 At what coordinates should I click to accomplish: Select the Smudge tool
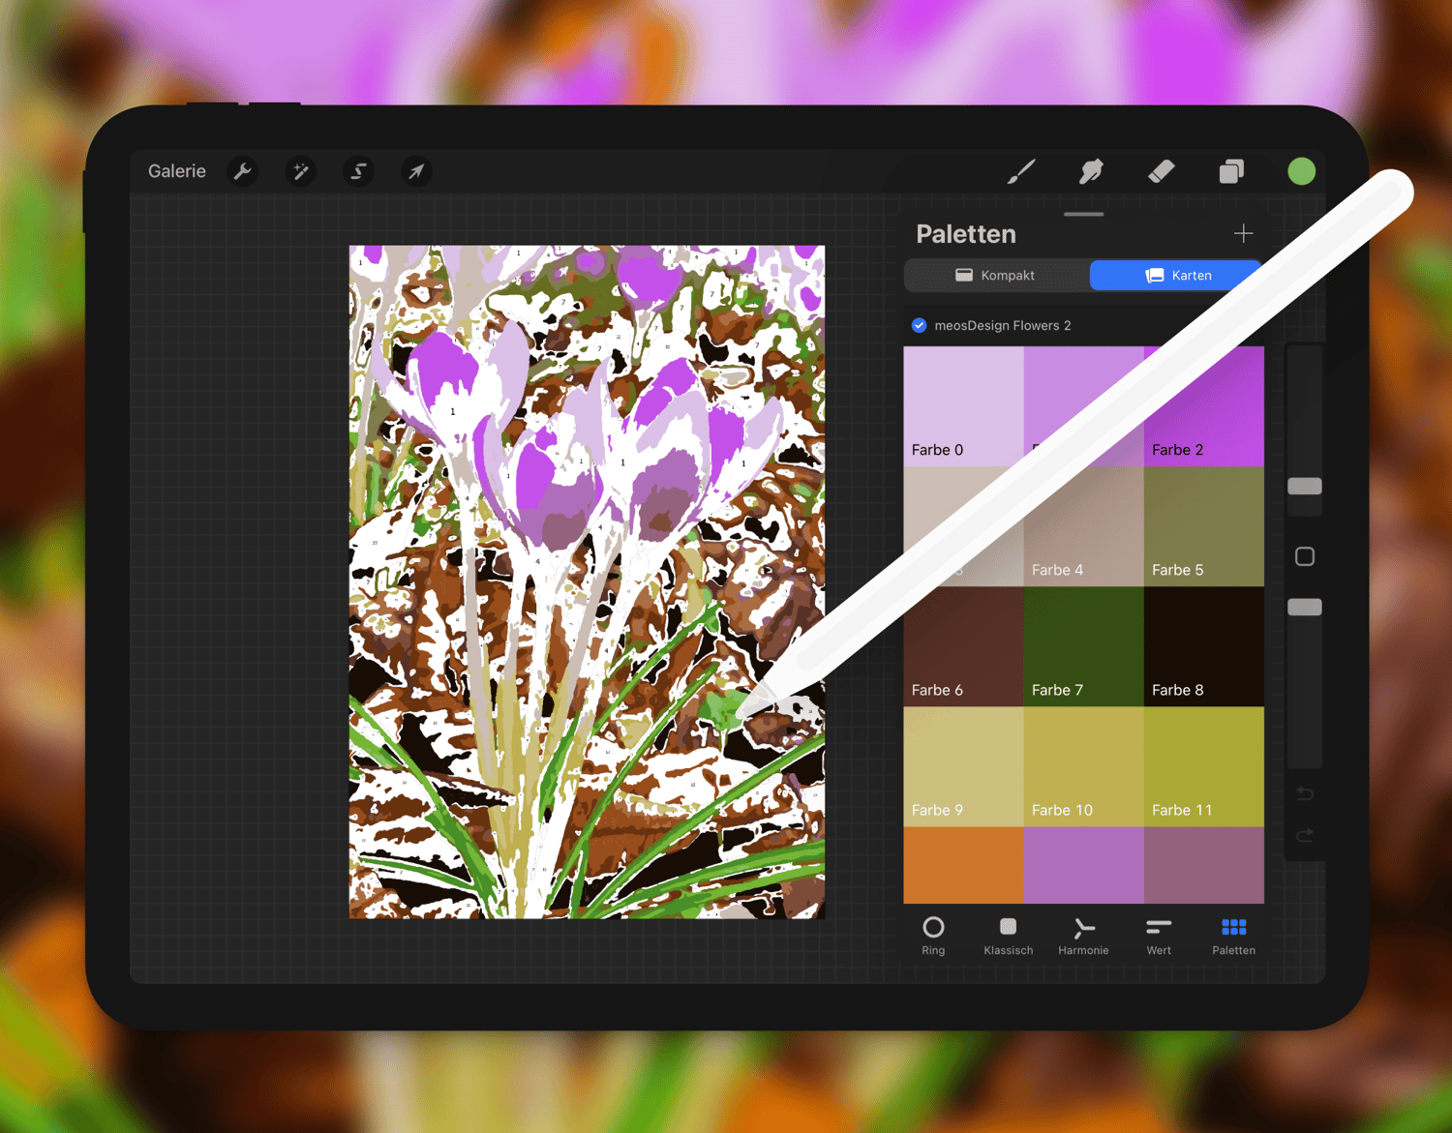click(x=1091, y=171)
